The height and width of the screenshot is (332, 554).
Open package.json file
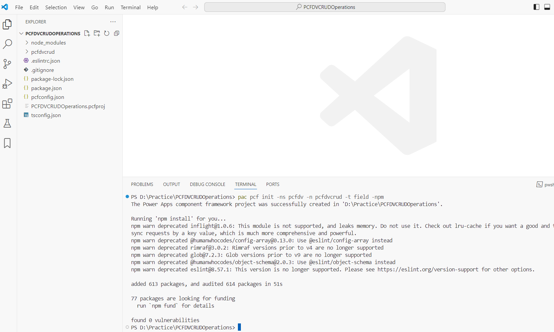point(46,88)
